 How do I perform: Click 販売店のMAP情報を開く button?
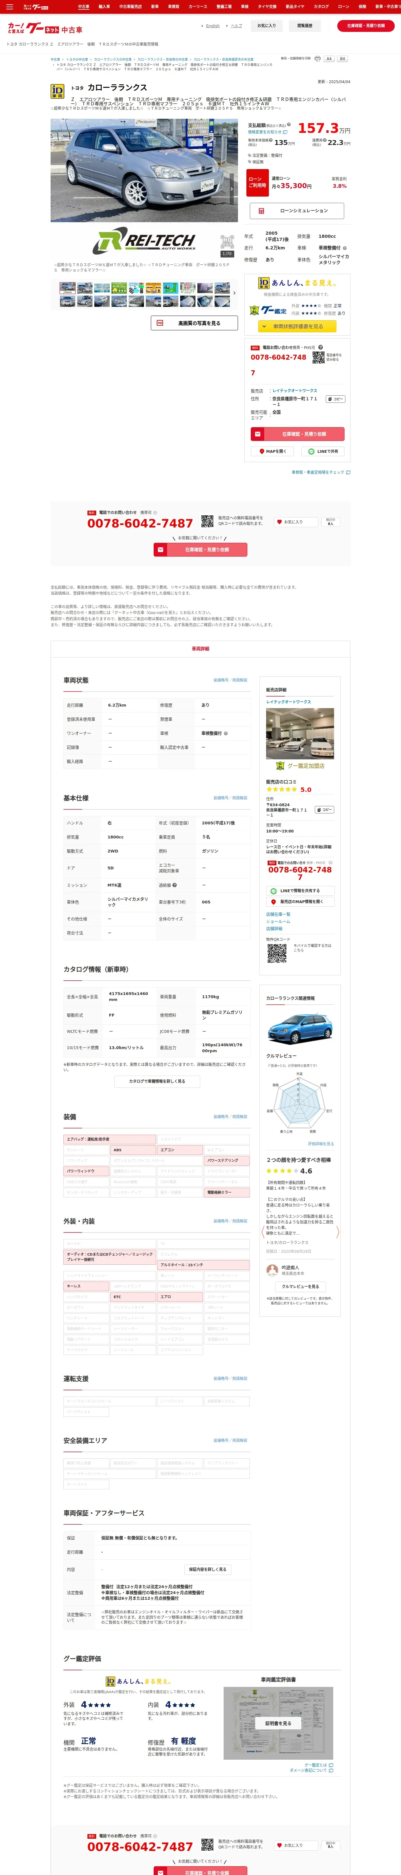click(300, 902)
